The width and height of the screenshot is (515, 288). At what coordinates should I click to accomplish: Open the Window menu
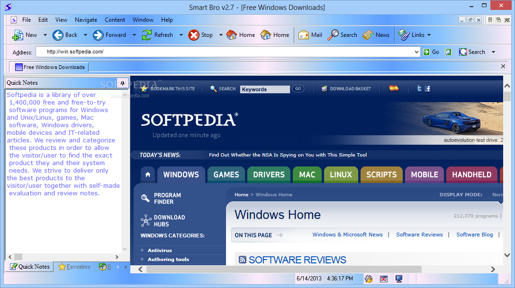click(143, 20)
